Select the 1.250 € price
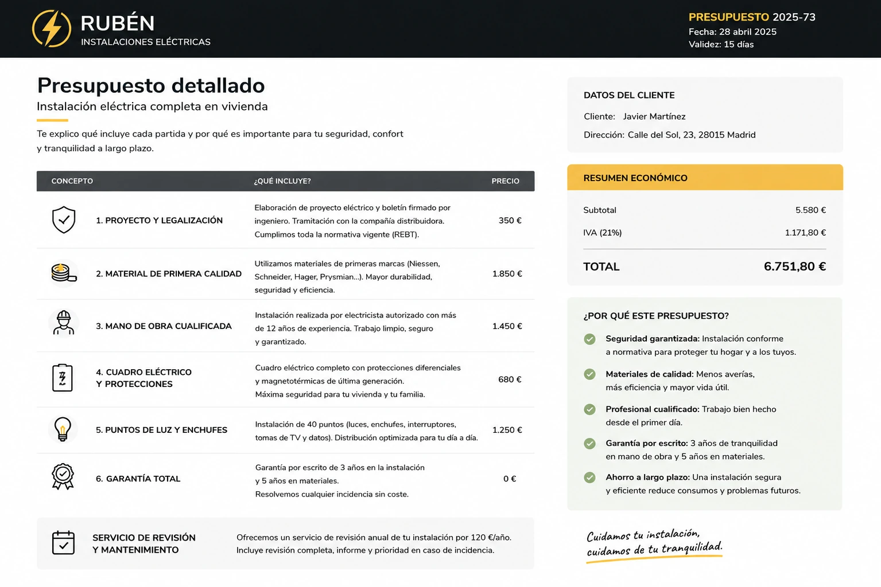The image size is (881, 587). 507,429
